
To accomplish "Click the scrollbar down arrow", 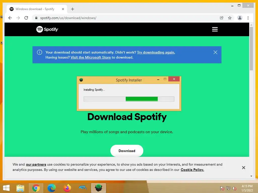I will tap(251, 176).
